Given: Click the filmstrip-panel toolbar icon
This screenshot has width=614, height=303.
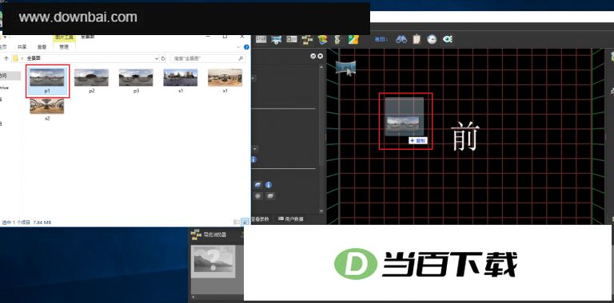Looking at the screenshot, I should 292,39.
